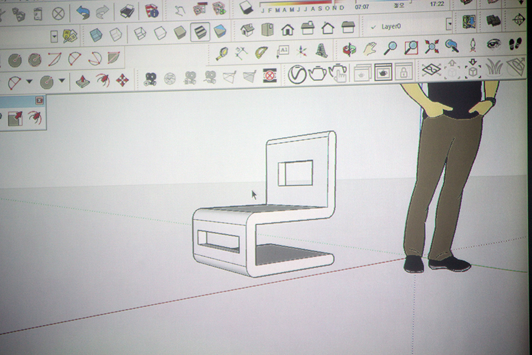The width and height of the screenshot is (532, 355).
Task: Select the 3D Text tool
Action: tap(322, 51)
